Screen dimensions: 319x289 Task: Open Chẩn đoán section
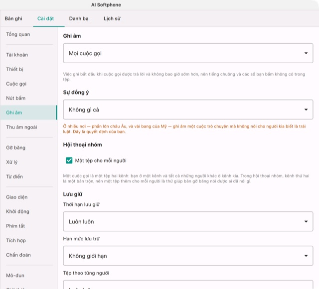click(29, 255)
